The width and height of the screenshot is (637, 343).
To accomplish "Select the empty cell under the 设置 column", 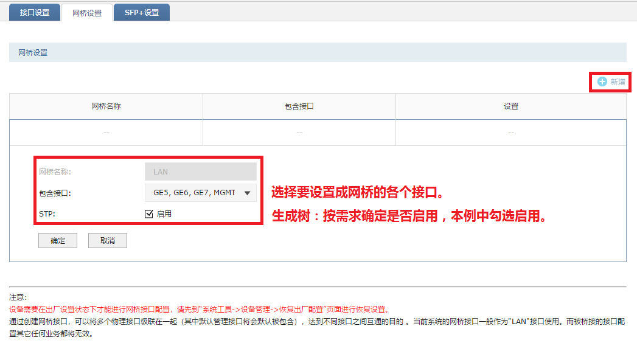I will coord(510,133).
